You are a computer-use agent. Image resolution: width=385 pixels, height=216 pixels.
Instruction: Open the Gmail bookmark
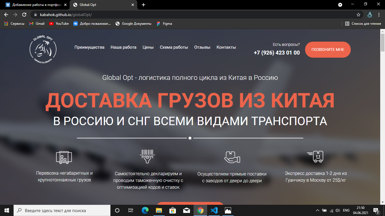point(37,24)
